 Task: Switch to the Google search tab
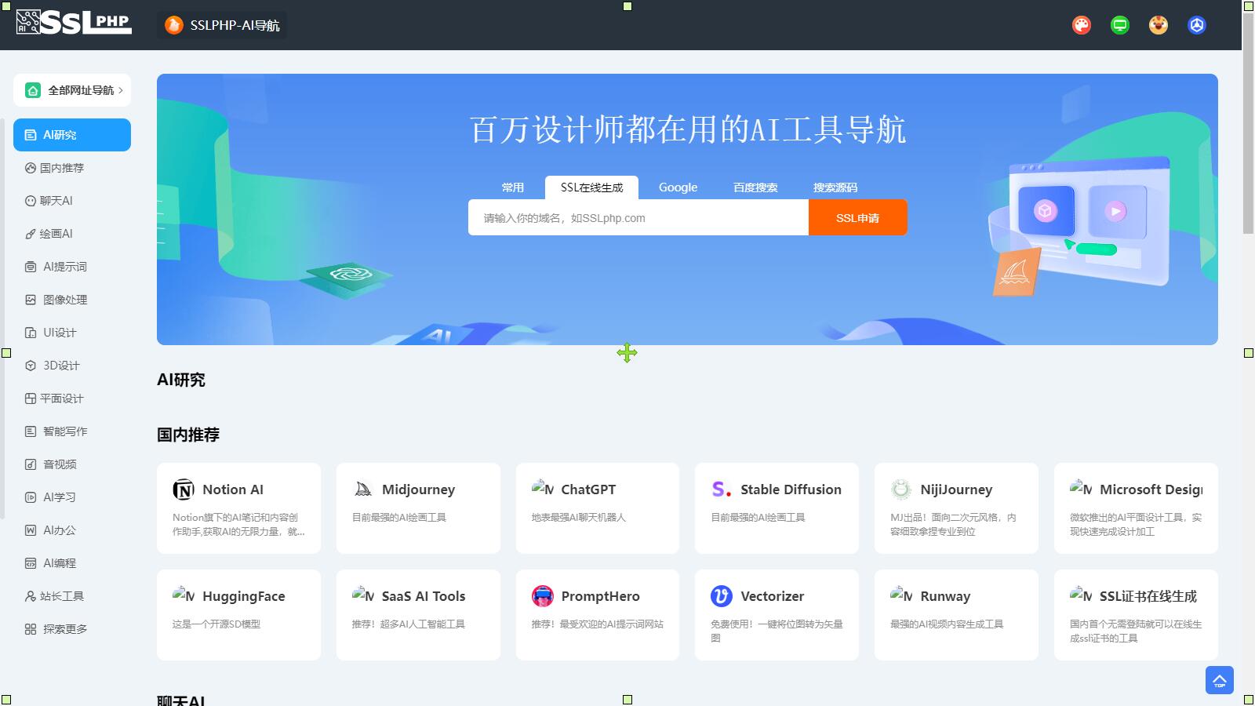pos(678,187)
